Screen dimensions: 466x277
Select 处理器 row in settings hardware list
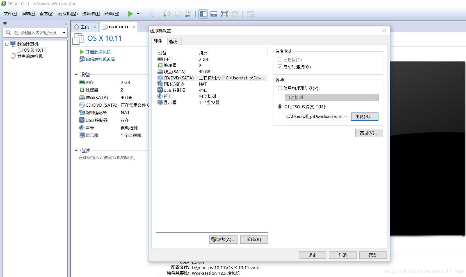212,65
